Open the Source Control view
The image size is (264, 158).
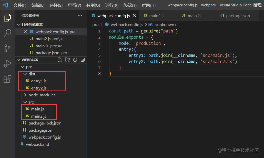(7, 48)
